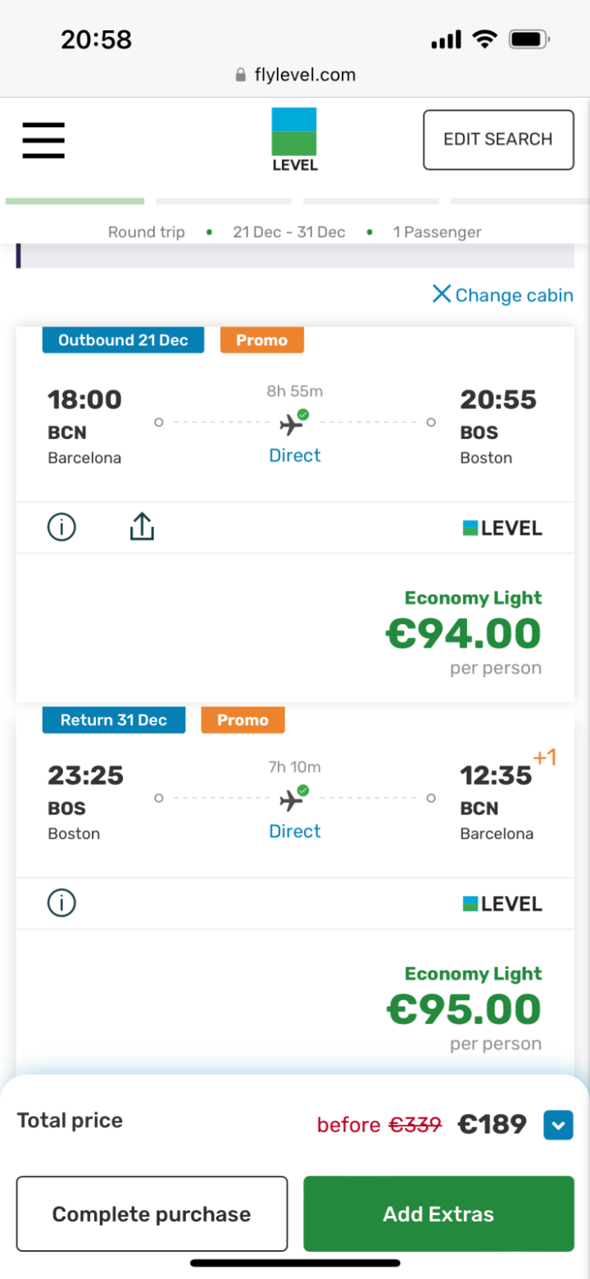Expand the total price breakdown arrow
This screenshot has width=590, height=1279.
[x=558, y=1125]
